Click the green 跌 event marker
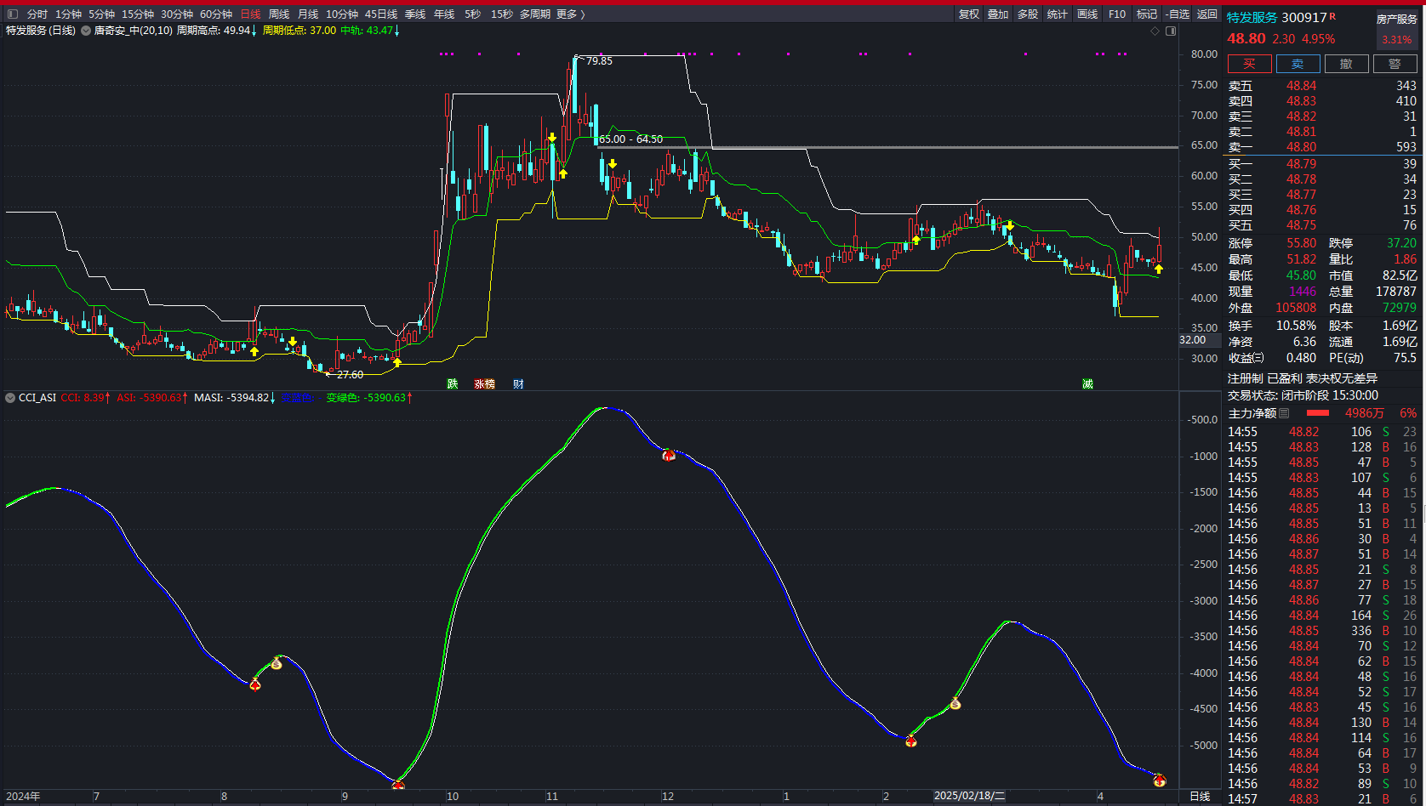 click(453, 384)
